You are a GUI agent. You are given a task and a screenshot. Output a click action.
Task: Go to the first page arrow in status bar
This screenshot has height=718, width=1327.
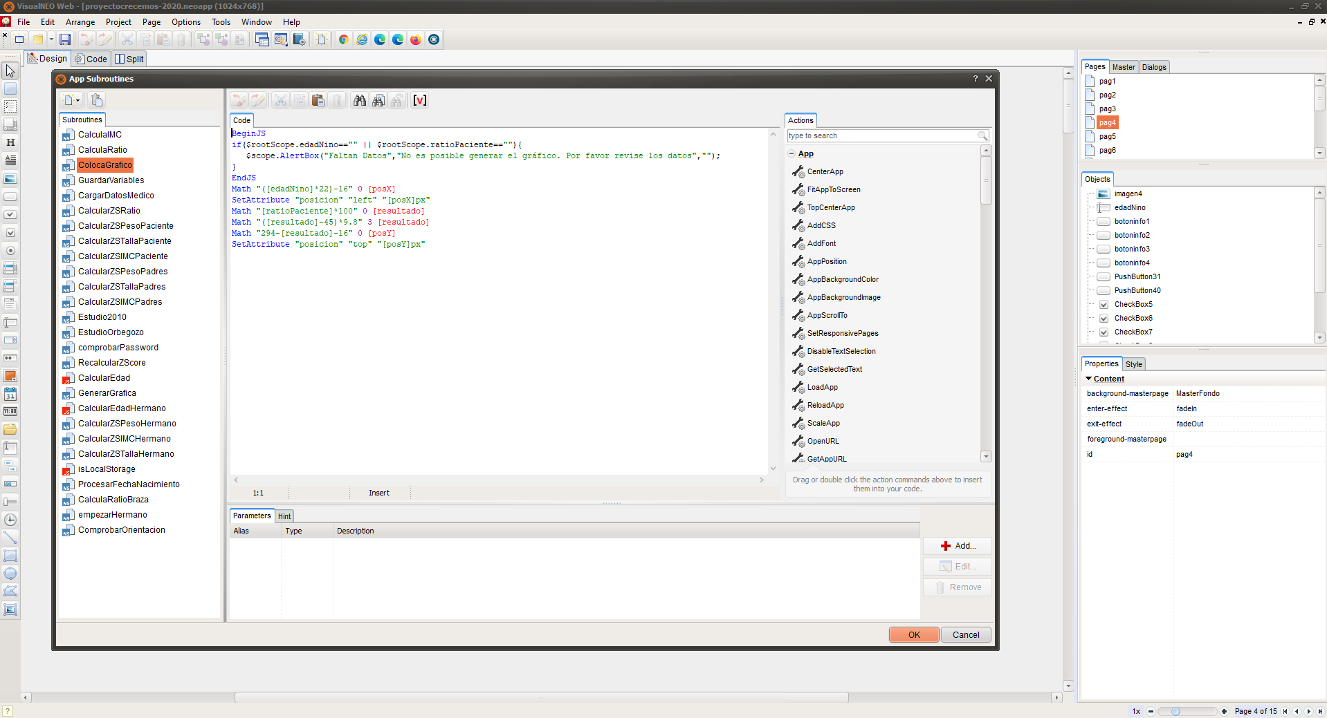coord(1285,711)
